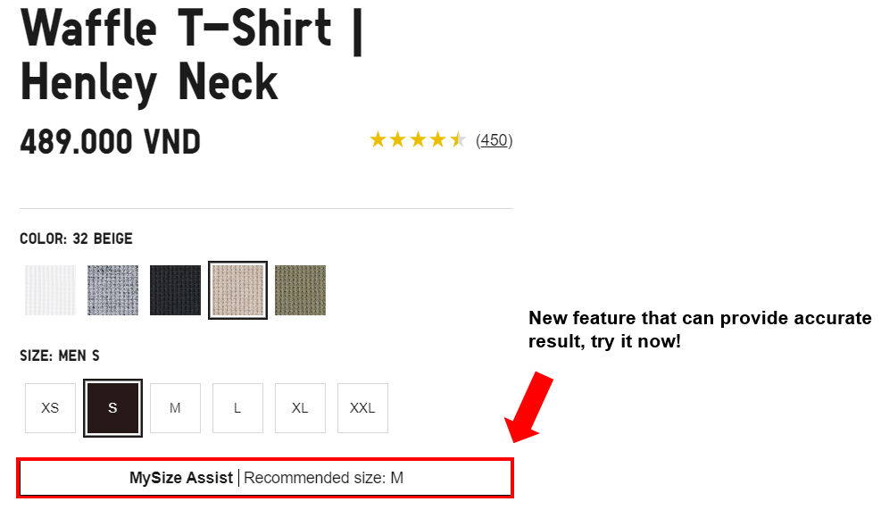The height and width of the screenshot is (510, 881).
Task: Click the 489.000 VND price
Action: point(111,142)
